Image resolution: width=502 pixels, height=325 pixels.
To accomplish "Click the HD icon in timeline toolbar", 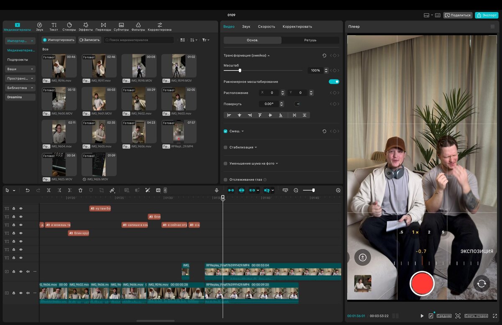I will tap(158, 190).
